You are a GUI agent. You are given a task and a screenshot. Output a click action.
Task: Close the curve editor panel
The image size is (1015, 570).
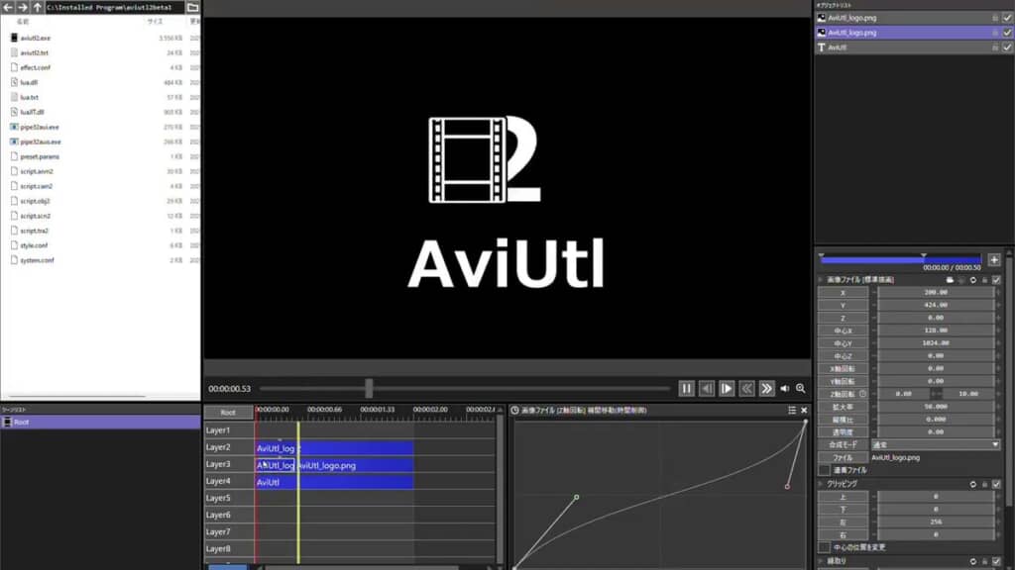804,411
